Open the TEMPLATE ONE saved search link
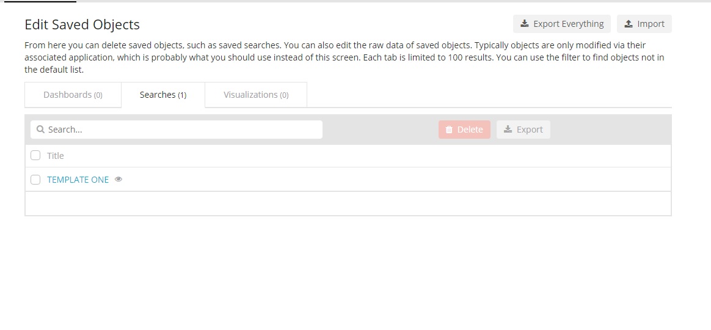This screenshot has height=330, width=711. [x=78, y=180]
